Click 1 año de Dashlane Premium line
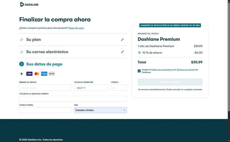This screenshot has height=142, width=230. coord(156,46)
